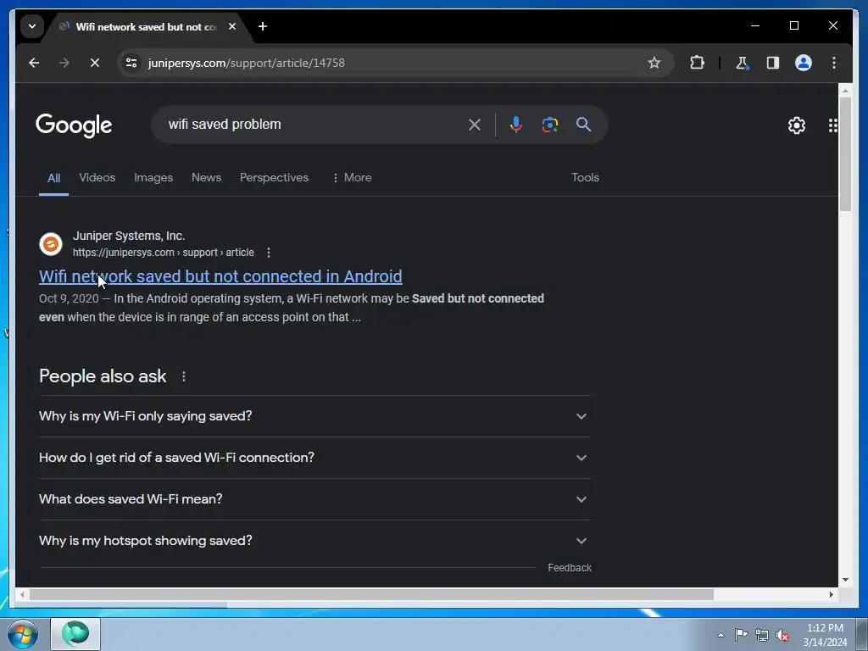Toggle the browser side panel icon

(x=773, y=63)
